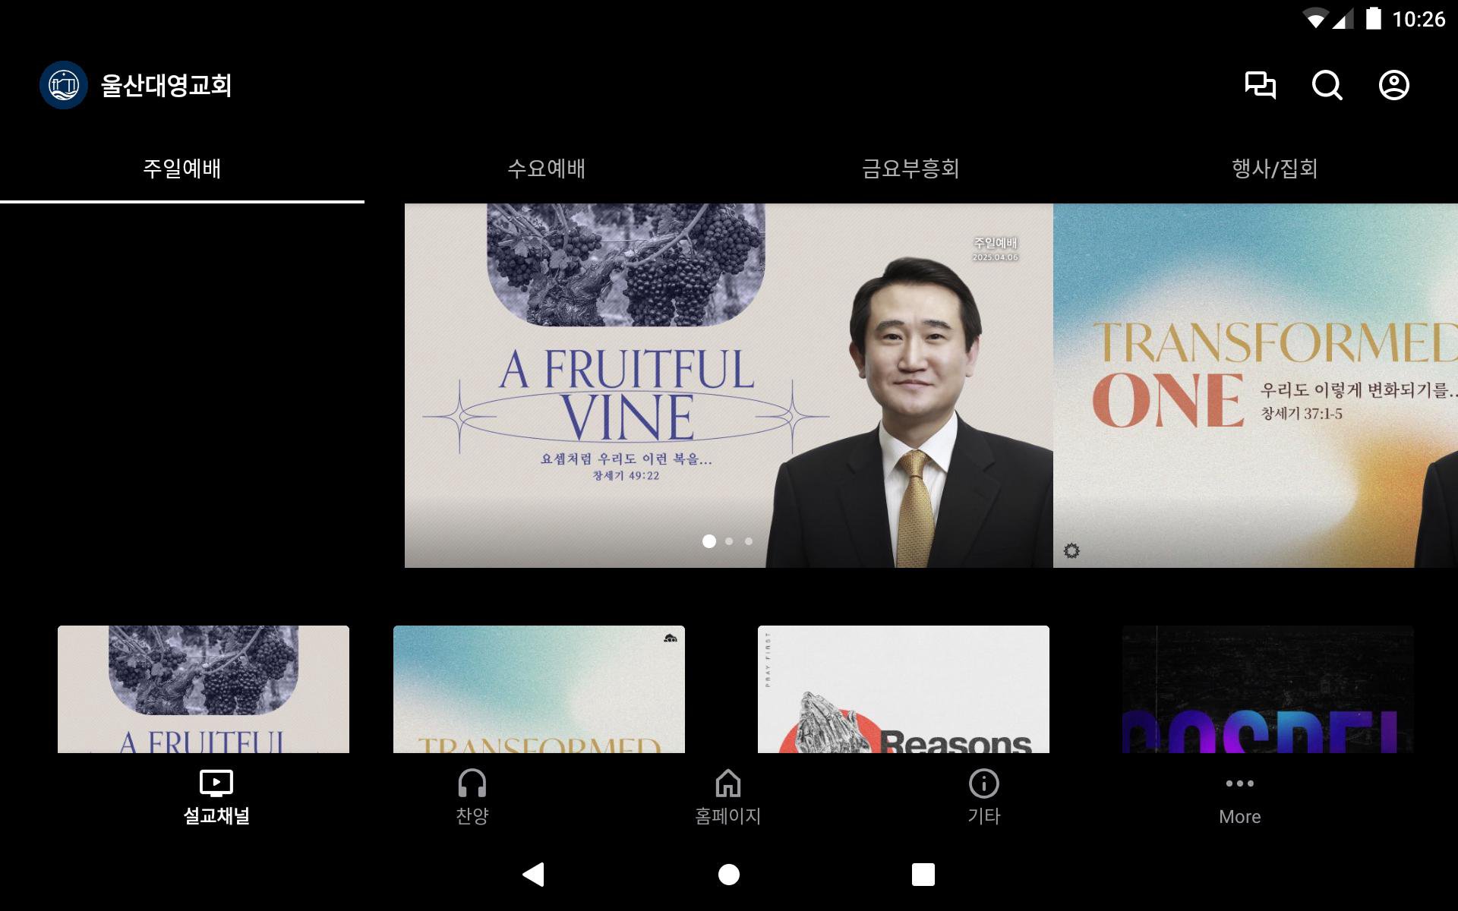Open the chat messages icon

(1260, 85)
